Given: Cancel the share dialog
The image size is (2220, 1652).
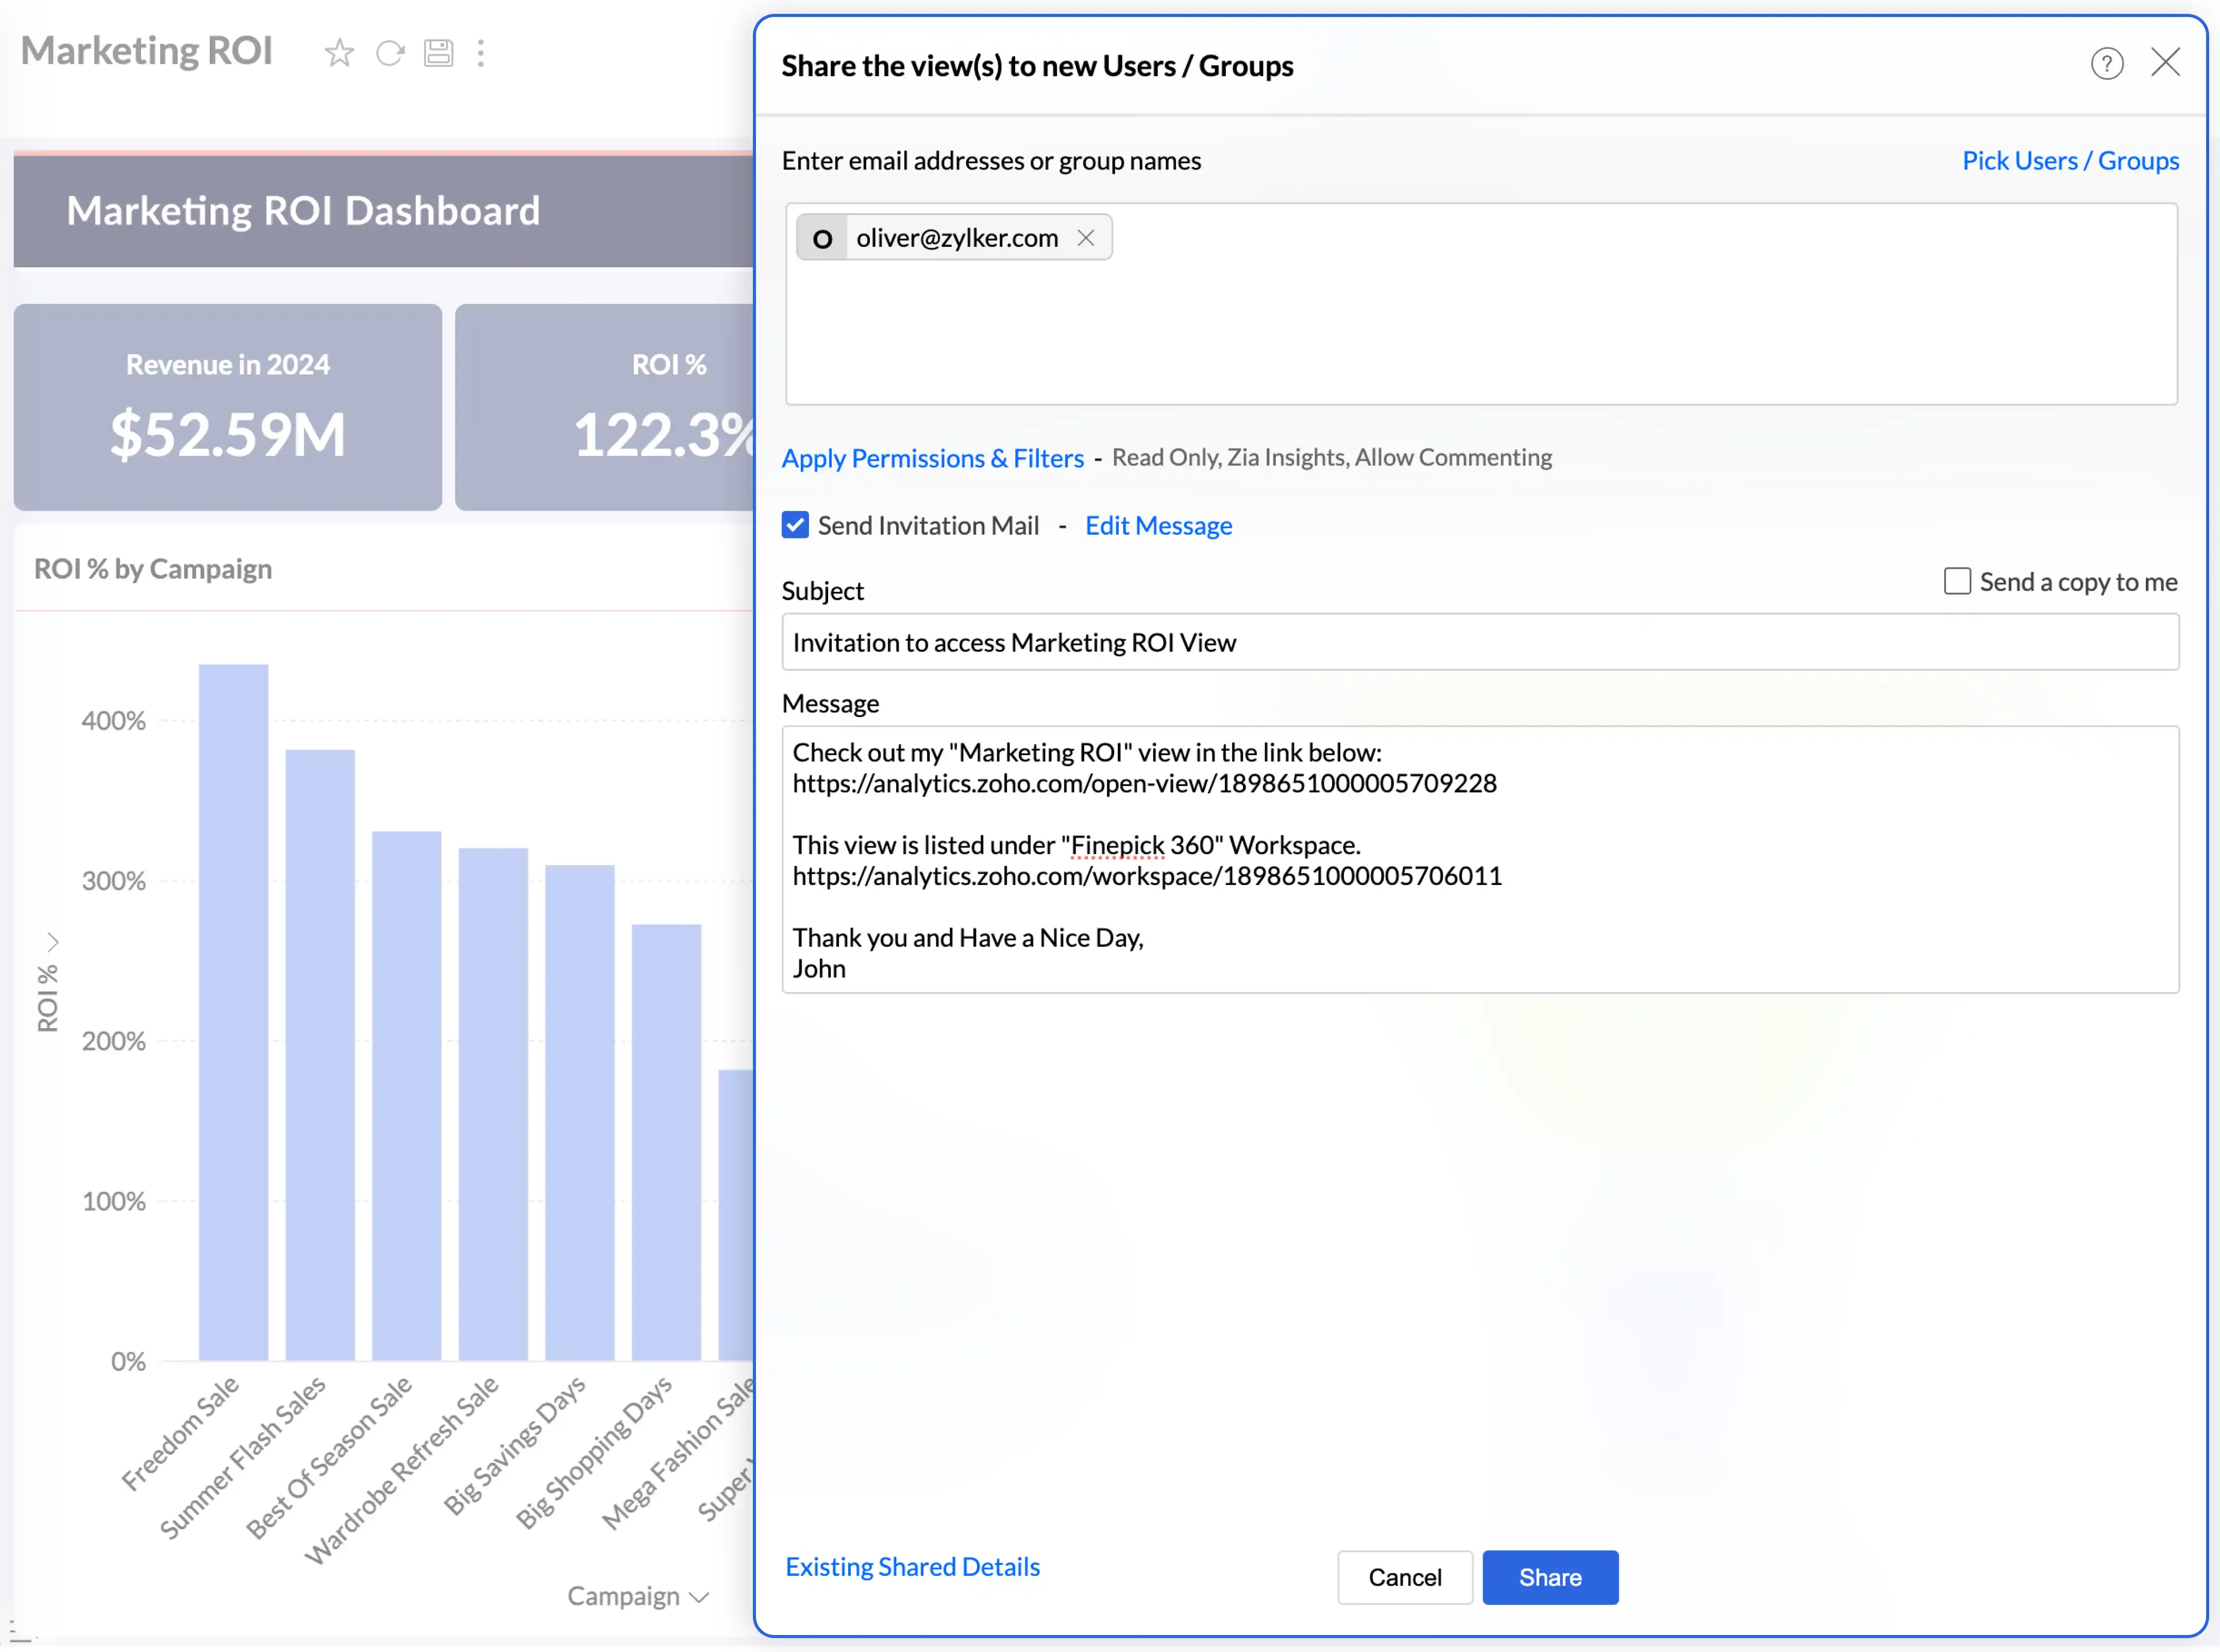Looking at the screenshot, I should tap(1405, 1578).
